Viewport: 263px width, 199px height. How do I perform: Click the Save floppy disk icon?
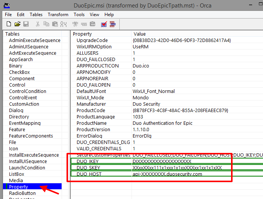(26, 24)
